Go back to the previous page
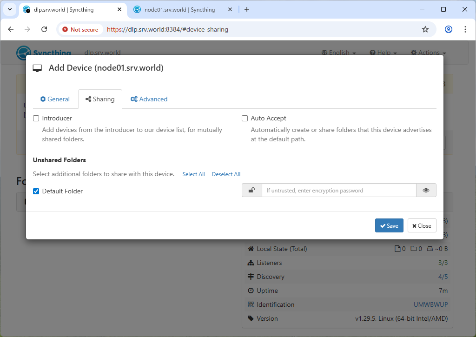This screenshot has height=337, width=476. [x=11, y=29]
